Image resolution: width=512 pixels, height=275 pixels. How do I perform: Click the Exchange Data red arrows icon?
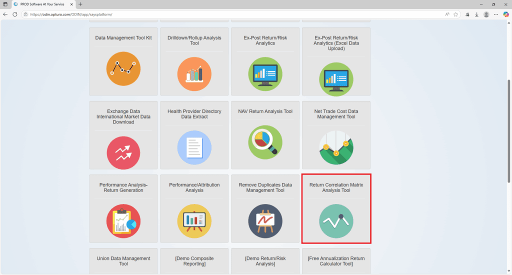[x=123, y=152]
